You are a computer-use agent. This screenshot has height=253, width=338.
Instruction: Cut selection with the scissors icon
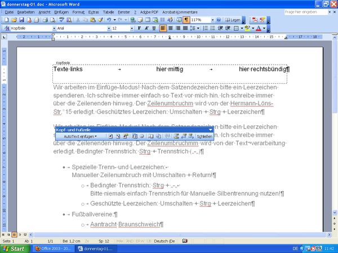[x=78, y=20]
